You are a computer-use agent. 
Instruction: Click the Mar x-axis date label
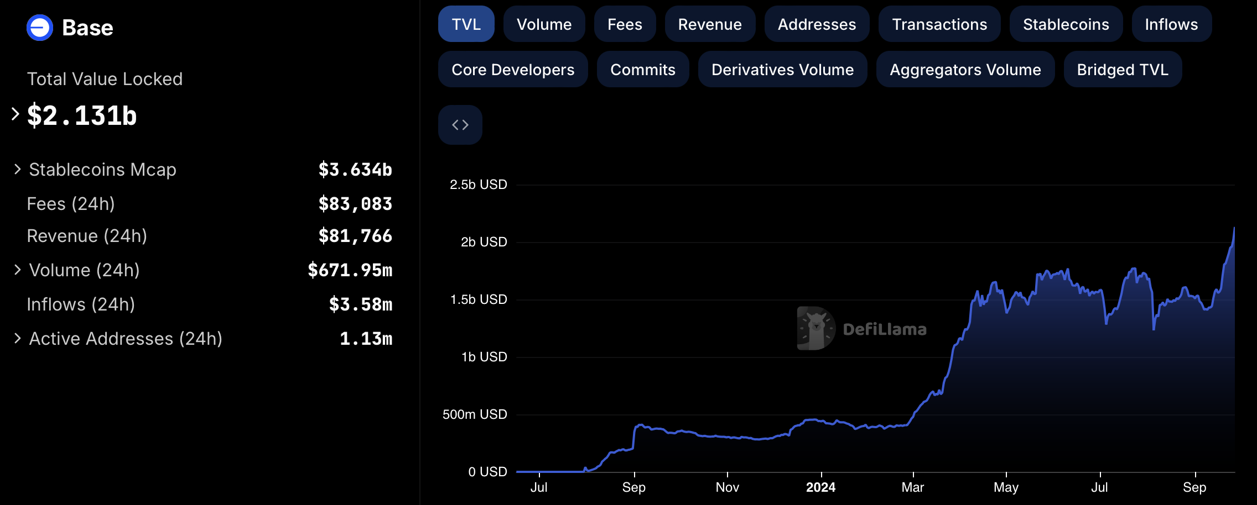coord(913,487)
